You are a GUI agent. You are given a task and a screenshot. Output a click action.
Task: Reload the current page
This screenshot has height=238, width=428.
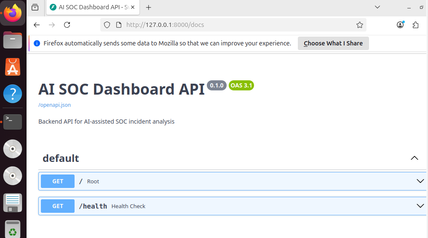coord(67,25)
